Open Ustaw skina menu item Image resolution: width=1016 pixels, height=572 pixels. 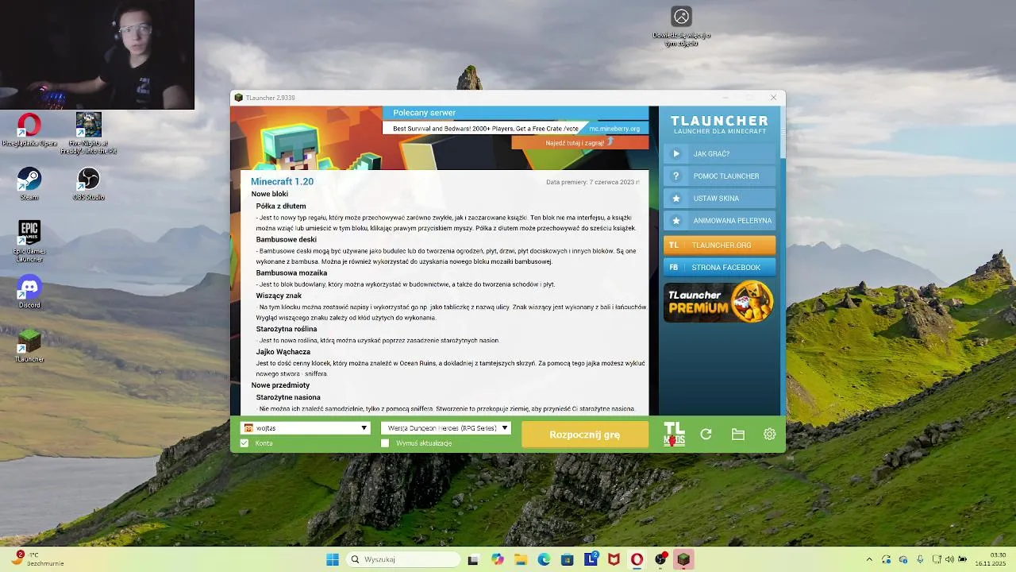719,199
